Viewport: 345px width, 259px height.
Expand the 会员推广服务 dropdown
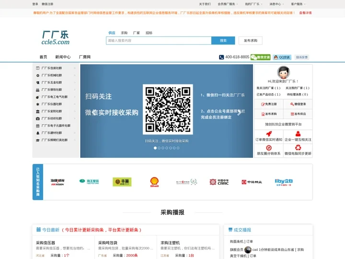click(x=228, y=4)
